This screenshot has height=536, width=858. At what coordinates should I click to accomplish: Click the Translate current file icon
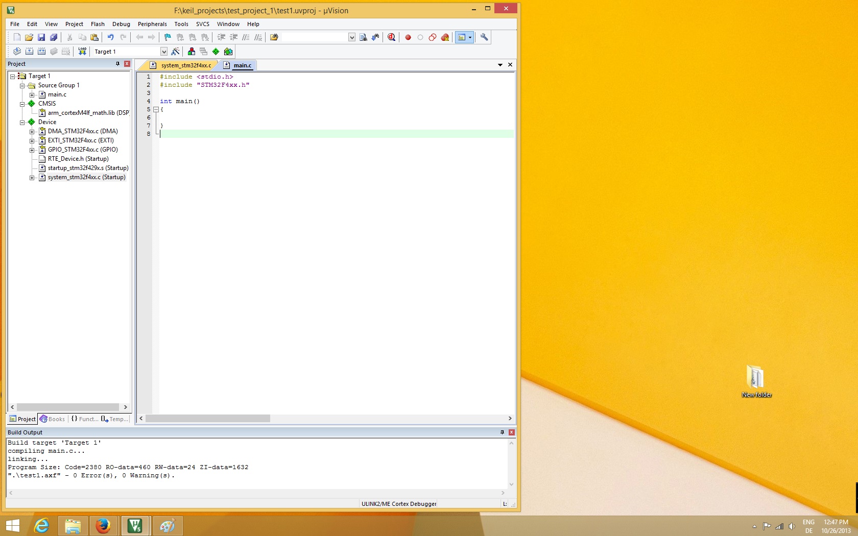click(17, 52)
